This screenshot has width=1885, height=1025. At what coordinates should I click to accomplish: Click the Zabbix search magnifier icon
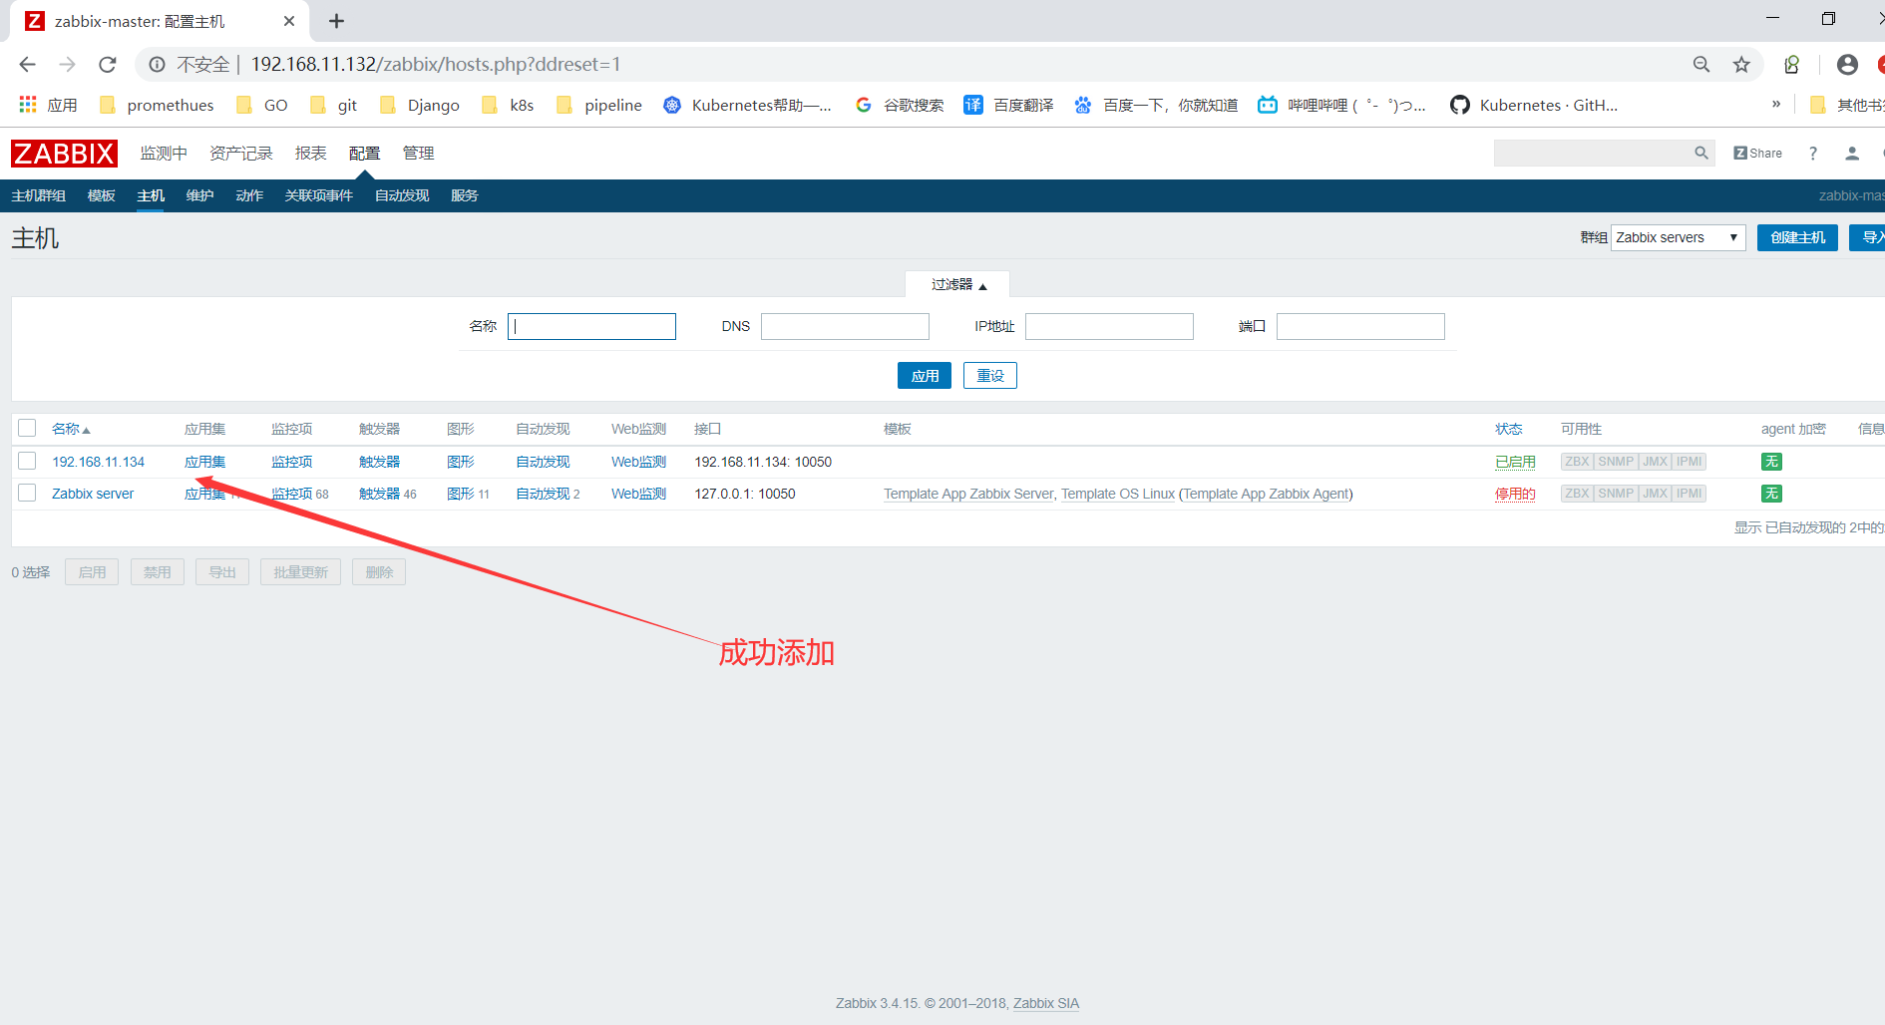(x=1701, y=153)
